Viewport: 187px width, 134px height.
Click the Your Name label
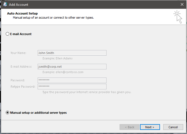18,53
